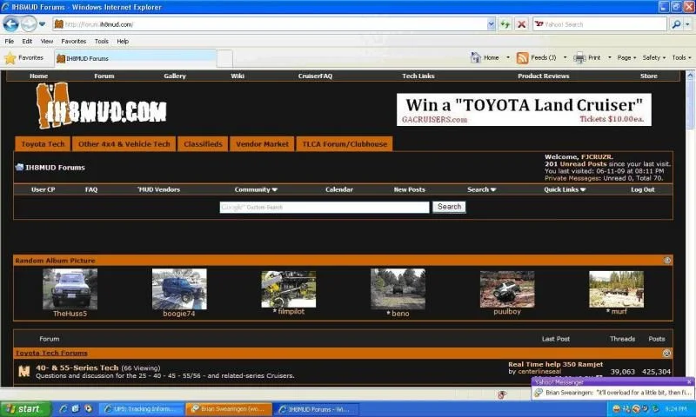This screenshot has height=417, width=696.
Task: Open the Store navigation link
Action: 648,76
